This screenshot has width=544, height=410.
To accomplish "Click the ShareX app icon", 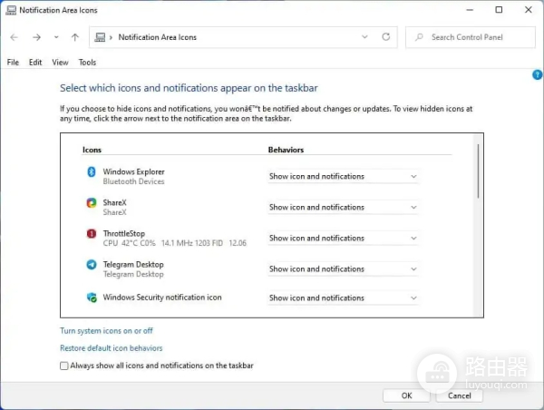I will click(91, 203).
